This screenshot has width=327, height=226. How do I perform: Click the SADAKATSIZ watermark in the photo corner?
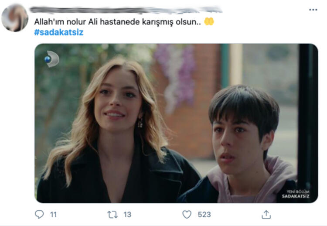pyautogui.click(x=296, y=196)
